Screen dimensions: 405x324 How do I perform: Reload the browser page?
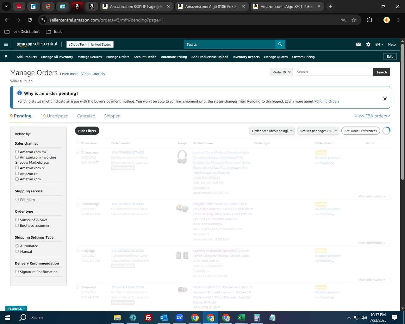click(30, 20)
